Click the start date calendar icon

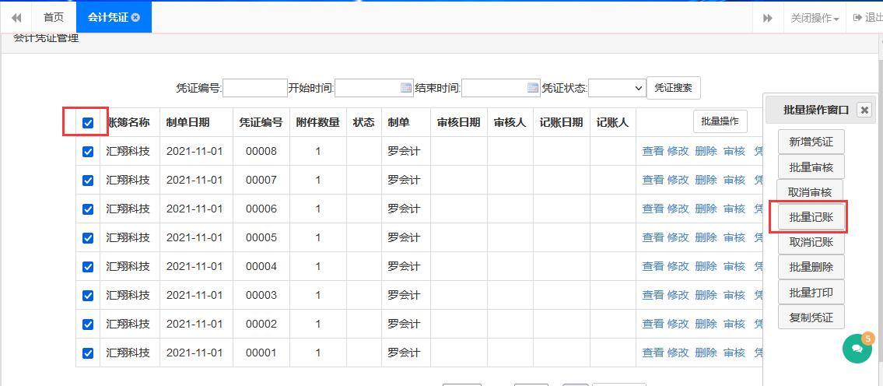pos(406,88)
